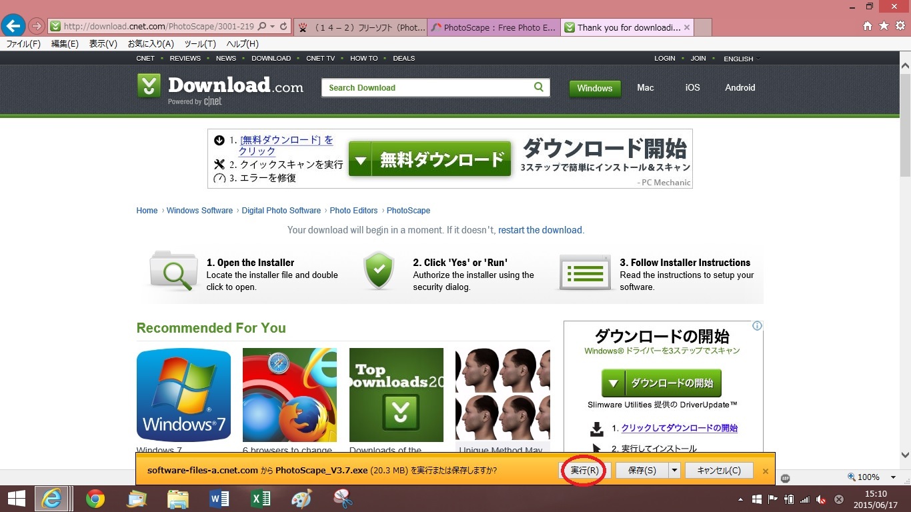Expand the Save button dropdown arrow
Screen dimensions: 911x512
pos(674,470)
